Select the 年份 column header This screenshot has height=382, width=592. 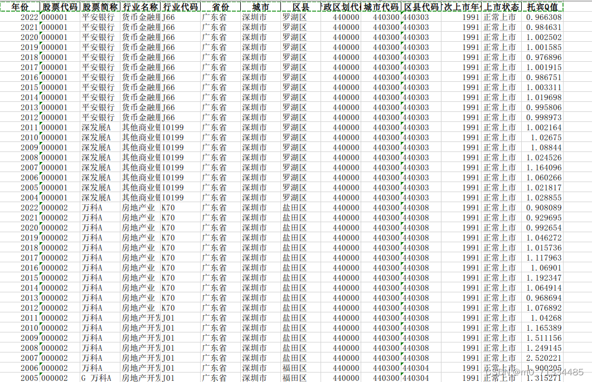20,7
